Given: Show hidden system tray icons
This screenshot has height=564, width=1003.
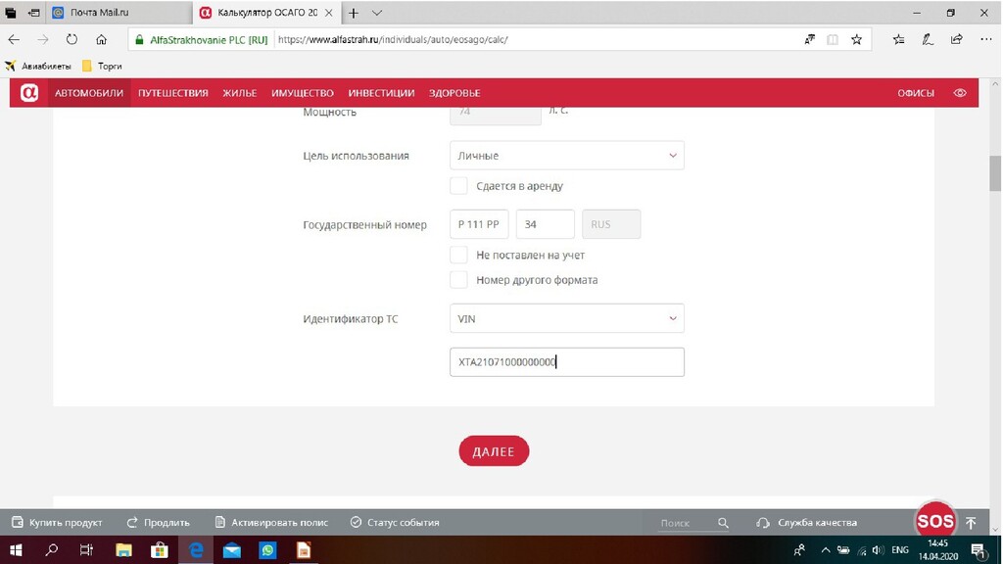Looking at the screenshot, I should pyautogui.click(x=825, y=550).
